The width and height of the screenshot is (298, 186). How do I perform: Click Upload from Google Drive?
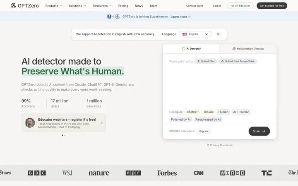(x=238, y=61)
